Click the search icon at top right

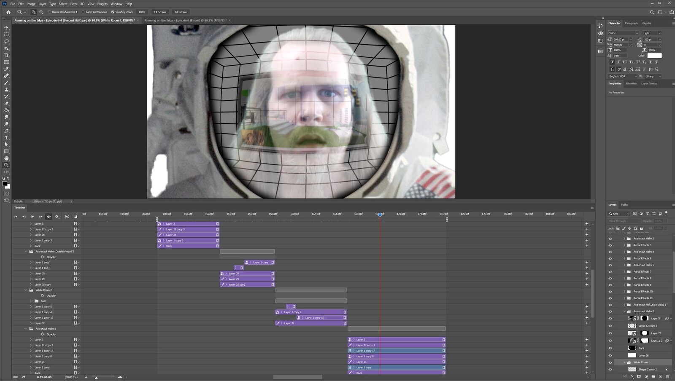pyautogui.click(x=652, y=12)
